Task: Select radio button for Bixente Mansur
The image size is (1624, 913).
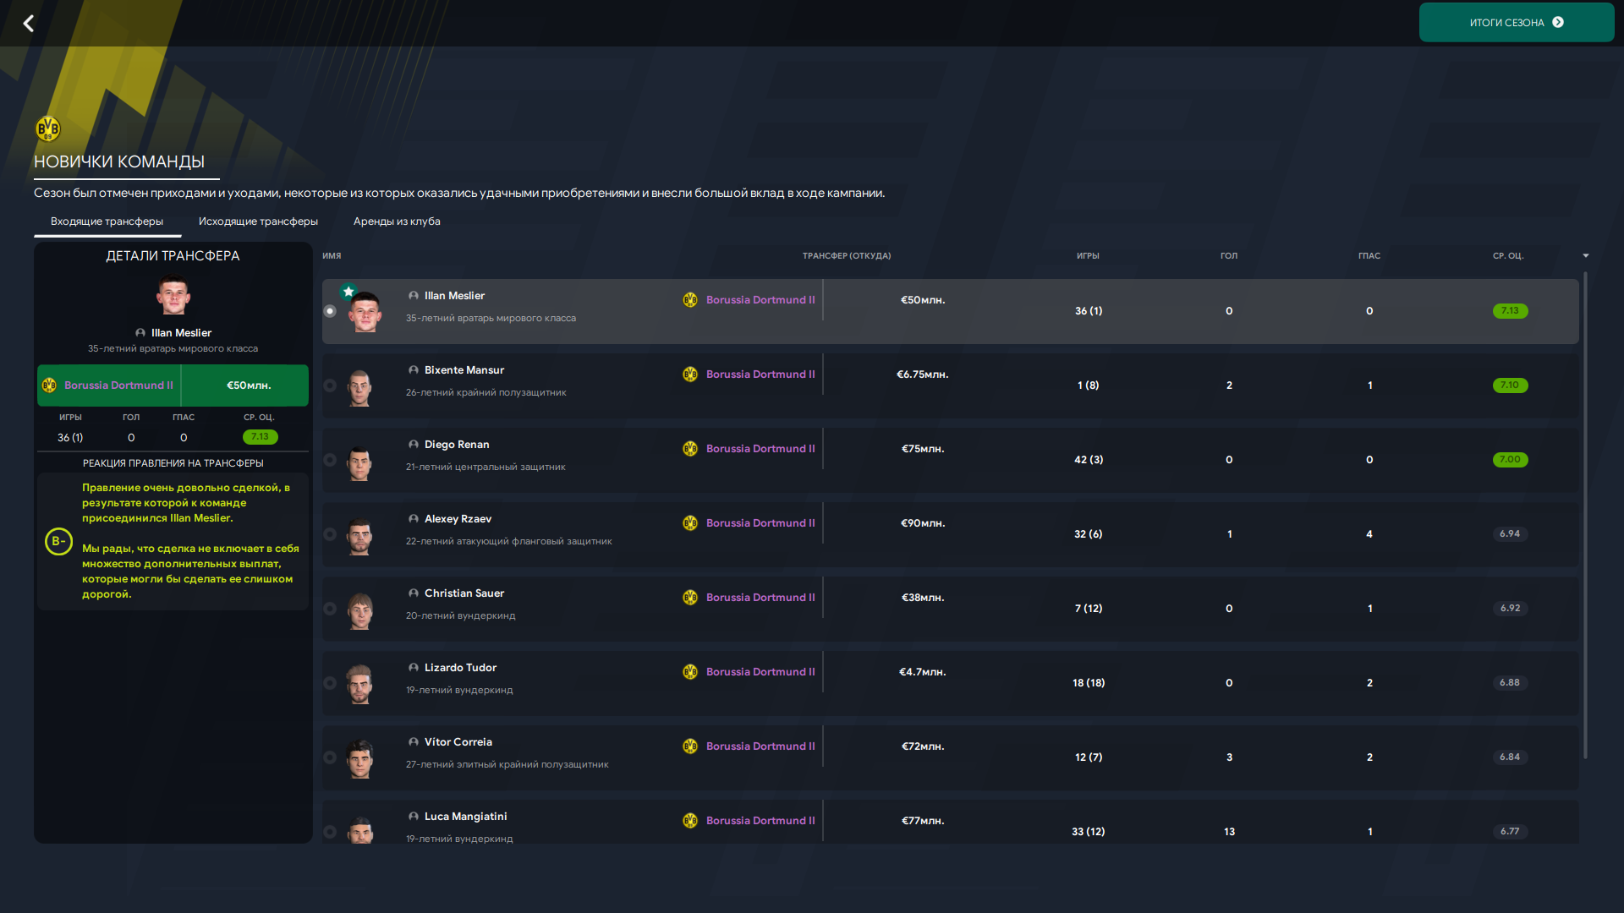Action: click(x=330, y=385)
